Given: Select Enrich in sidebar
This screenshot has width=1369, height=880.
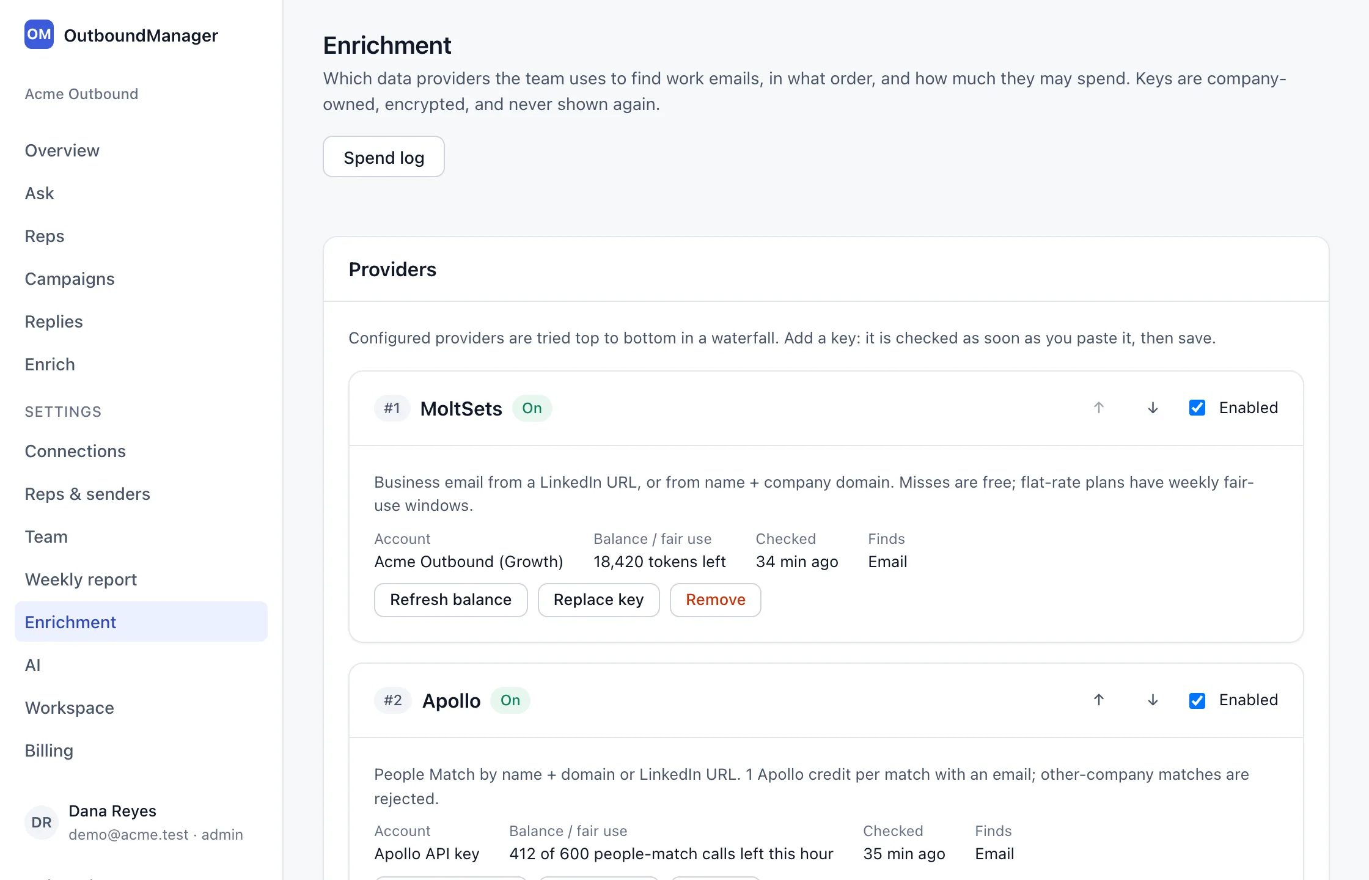Looking at the screenshot, I should (x=141, y=364).
